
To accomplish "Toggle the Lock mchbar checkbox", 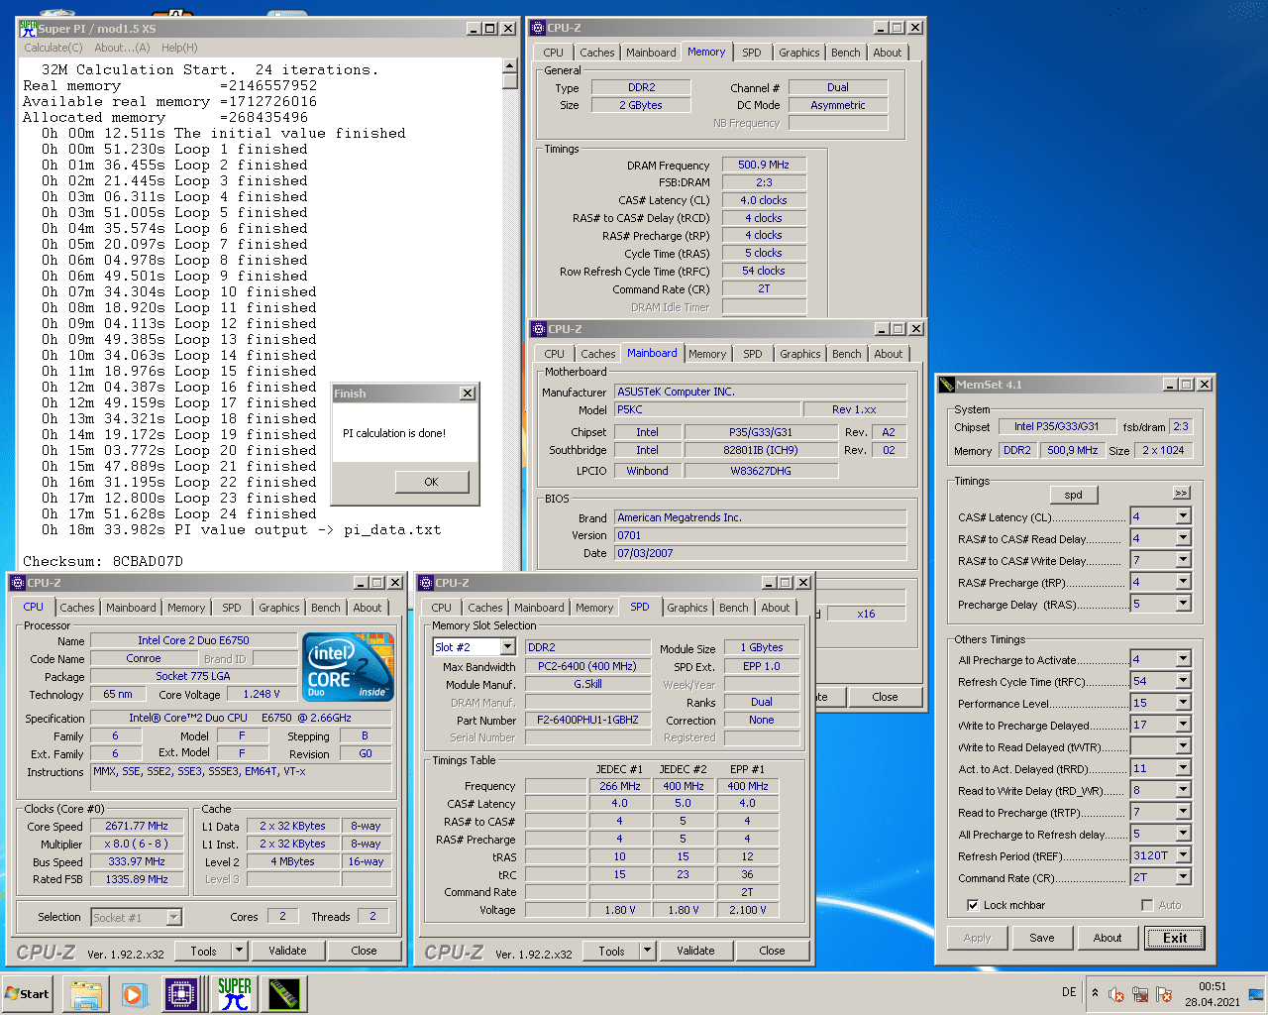I will click(x=973, y=905).
